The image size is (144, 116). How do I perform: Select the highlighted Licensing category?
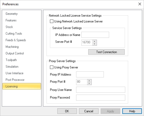(22, 86)
